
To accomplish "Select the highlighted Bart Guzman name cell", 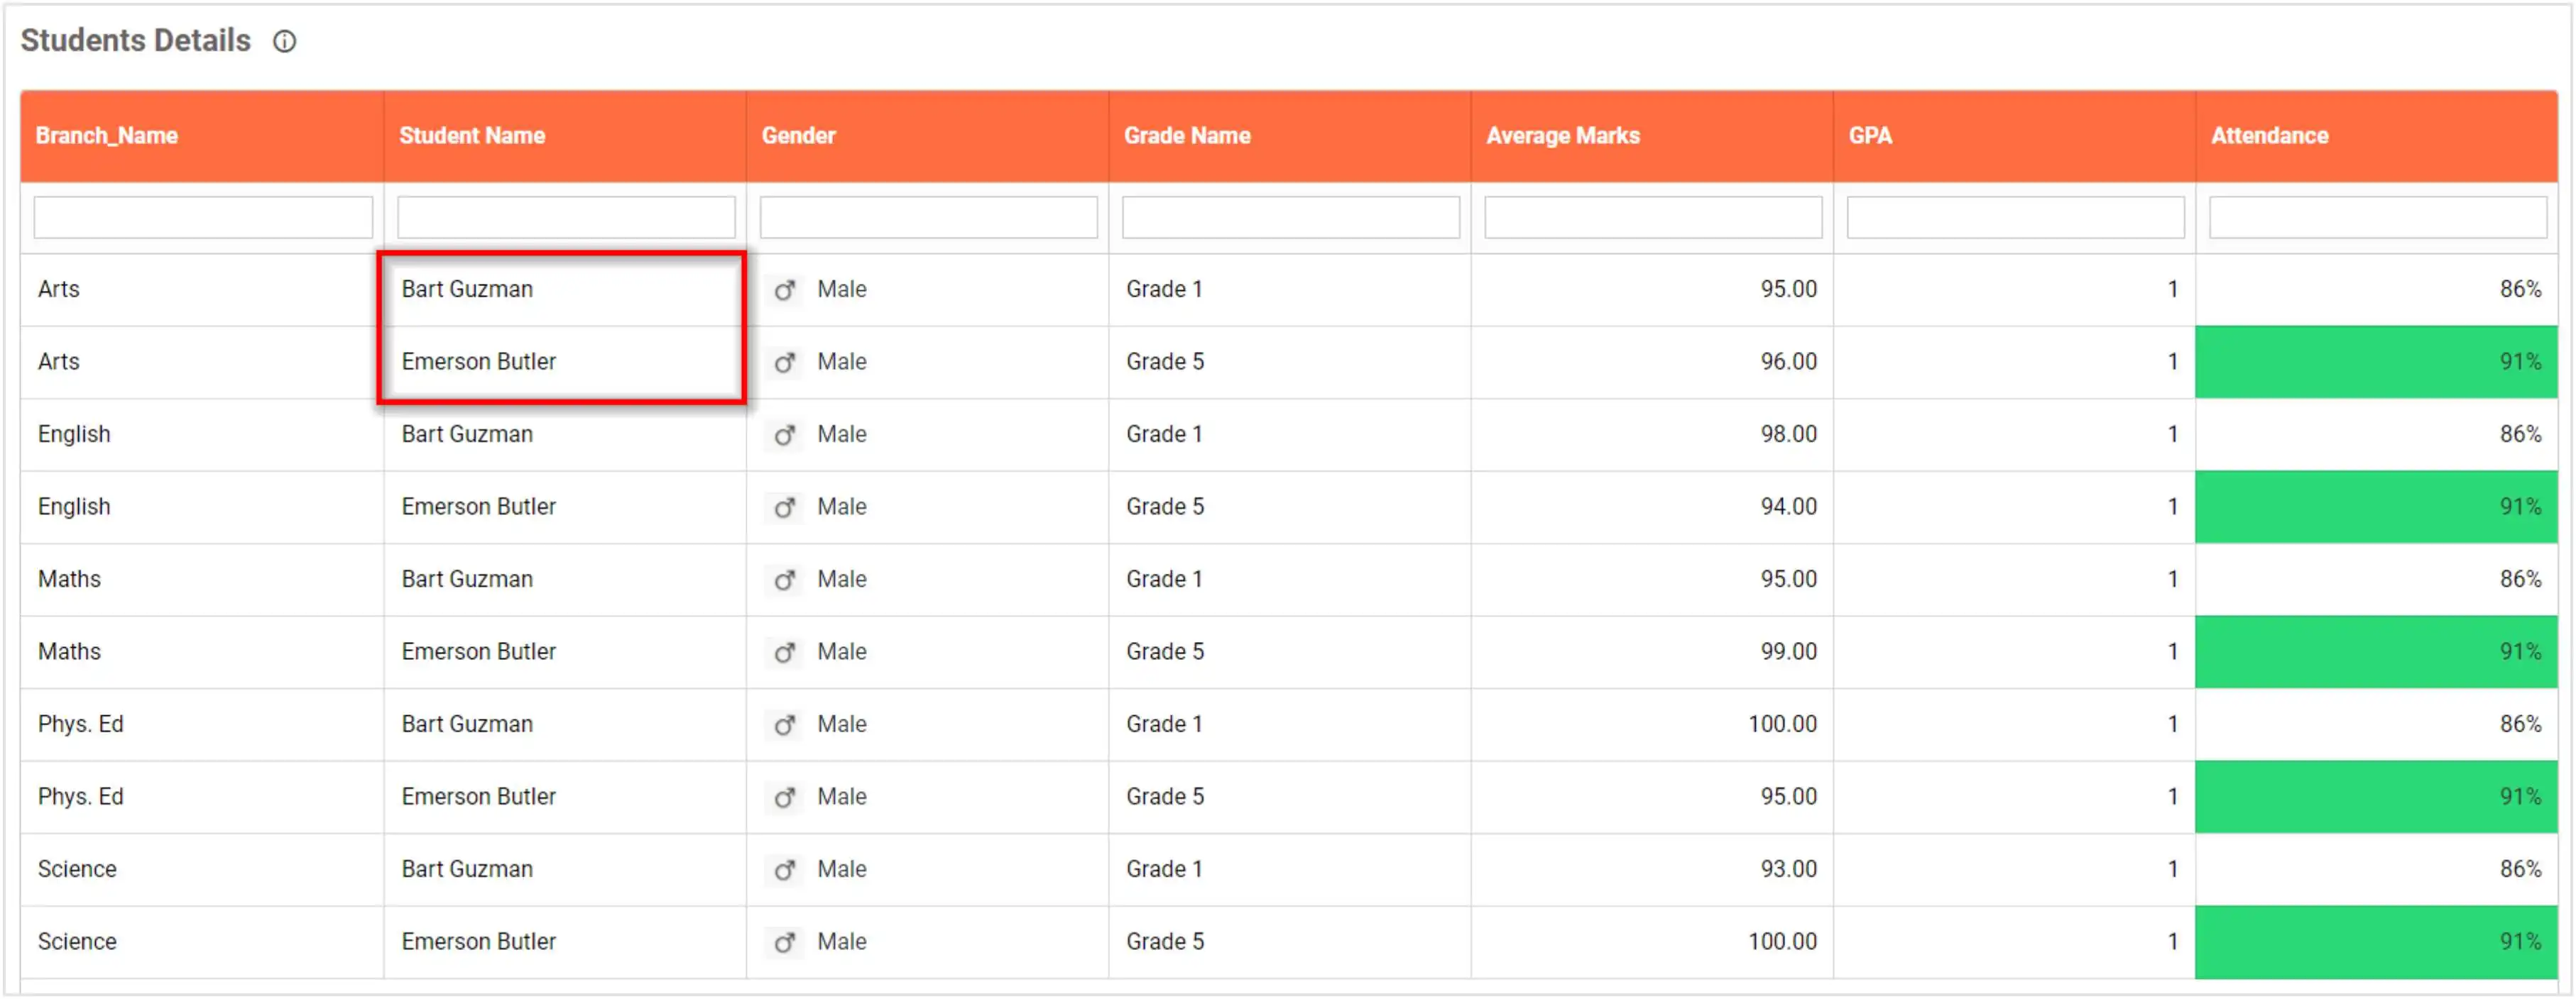I will (467, 289).
